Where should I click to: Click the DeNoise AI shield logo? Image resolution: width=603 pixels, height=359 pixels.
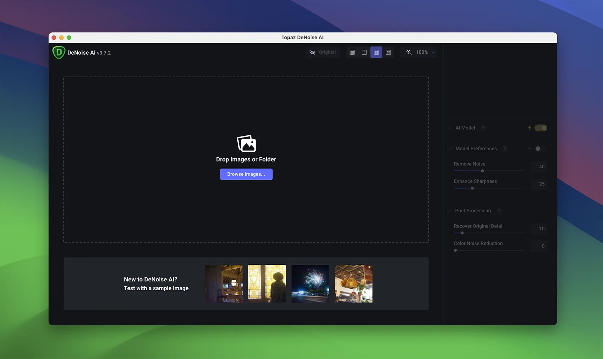point(59,52)
